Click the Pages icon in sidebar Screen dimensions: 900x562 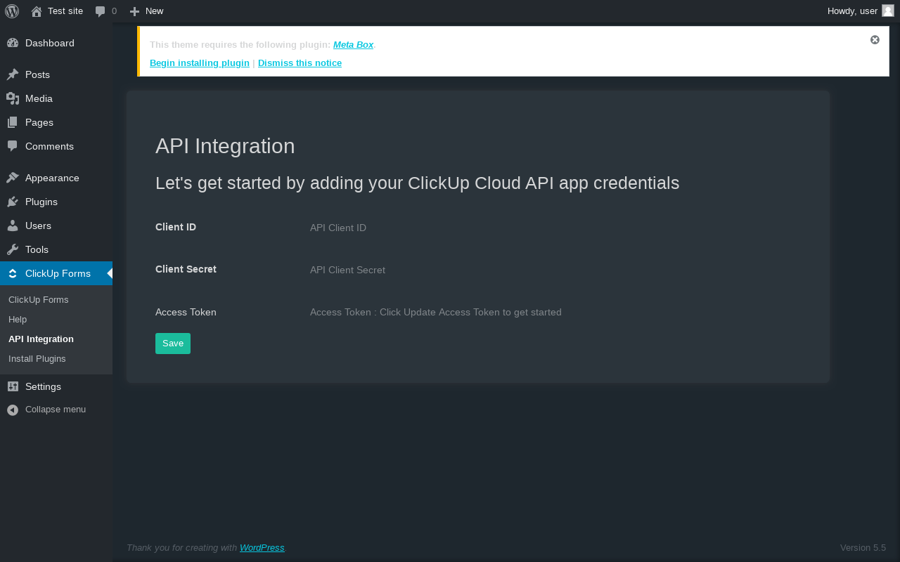13,122
